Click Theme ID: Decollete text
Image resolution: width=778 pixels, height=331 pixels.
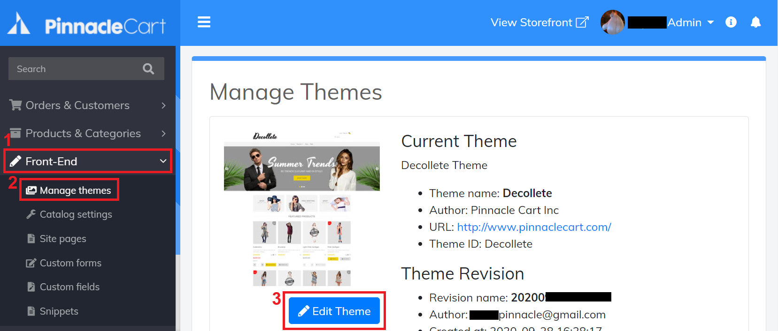coord(481,244)
